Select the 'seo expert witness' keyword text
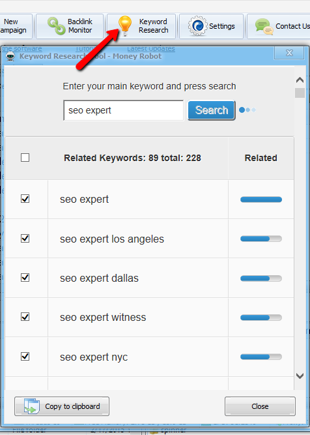The width and height of the screenshot is (310, 435). point(103,318)
